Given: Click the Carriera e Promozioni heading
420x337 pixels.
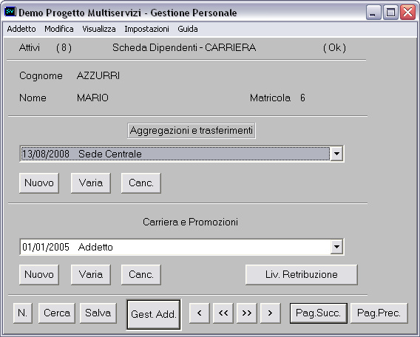Looking at the screenshot, I should [x=191, y=222].
